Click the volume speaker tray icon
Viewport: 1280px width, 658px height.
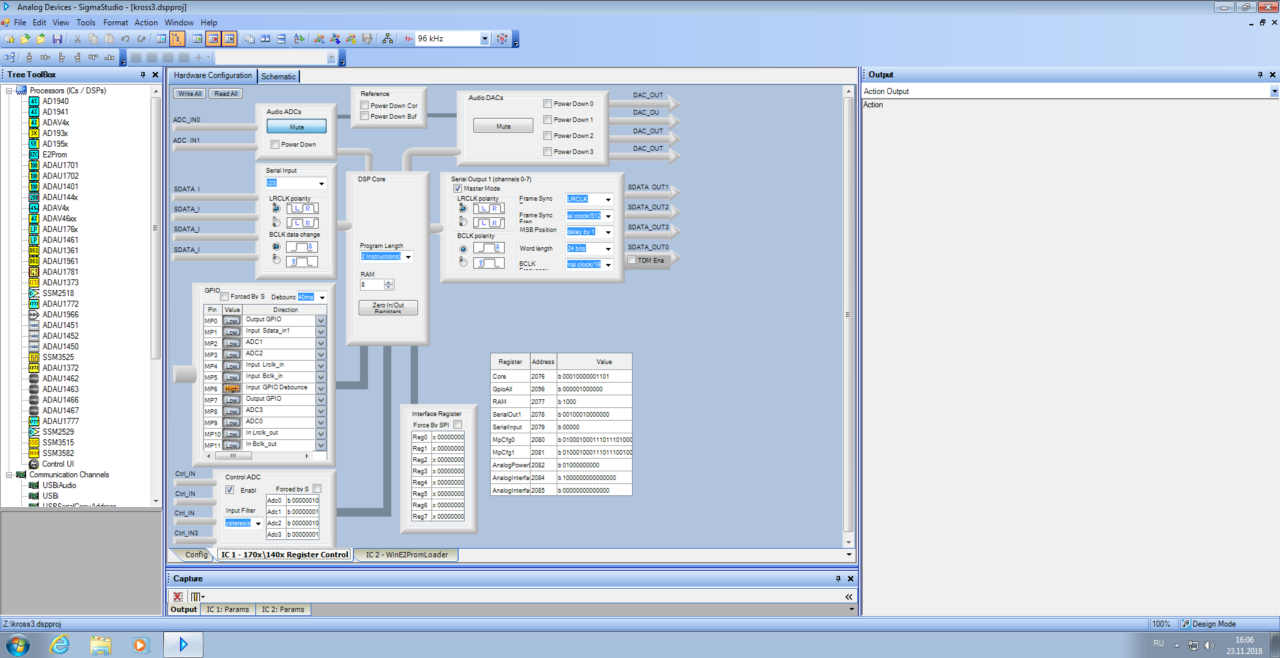pos(1209,645)
